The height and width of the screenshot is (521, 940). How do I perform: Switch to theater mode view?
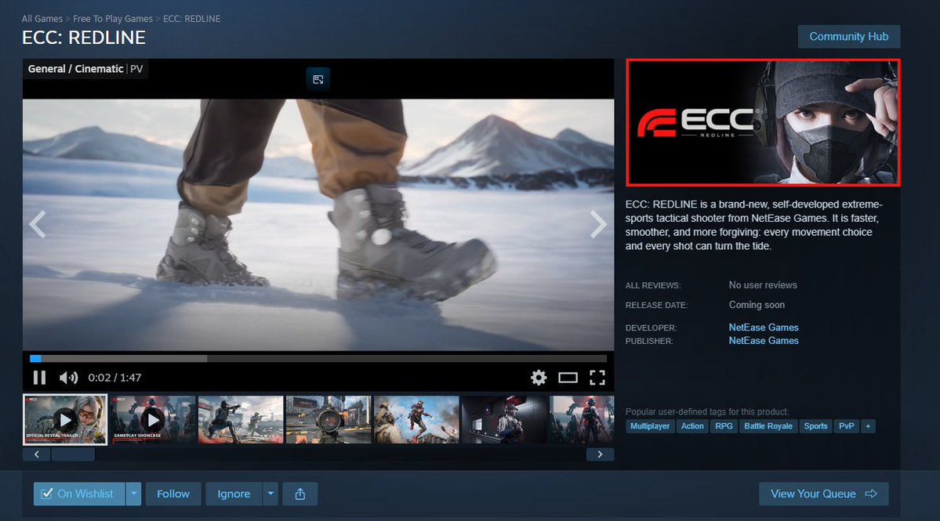pyautogui.click(x=568, y=378)
